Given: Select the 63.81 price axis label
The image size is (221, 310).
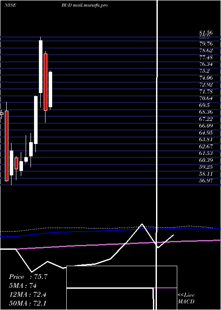Looking at the screenshot, I should point(206,139).
